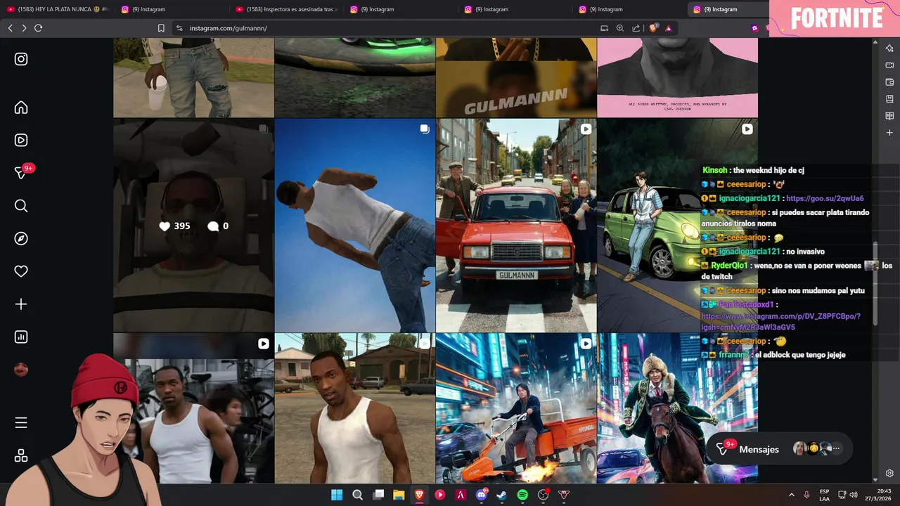The image size is (900, 506).
Task: Open direct messages in left sidebar
Action: point(21,173)
